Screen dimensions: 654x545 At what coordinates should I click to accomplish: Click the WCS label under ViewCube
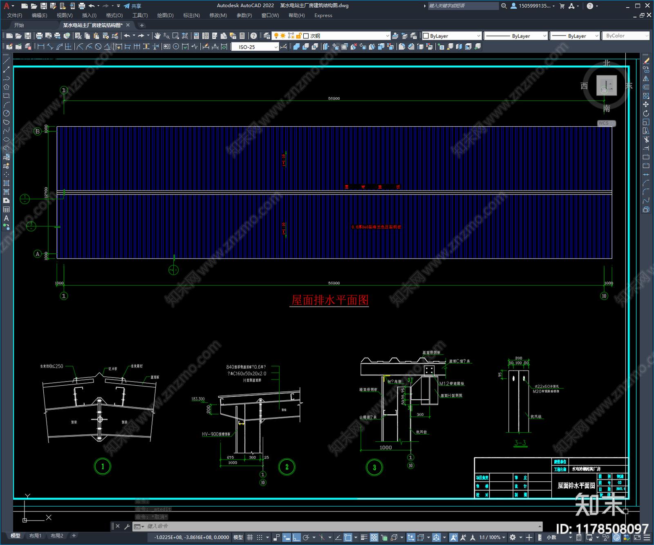[604, 123]
